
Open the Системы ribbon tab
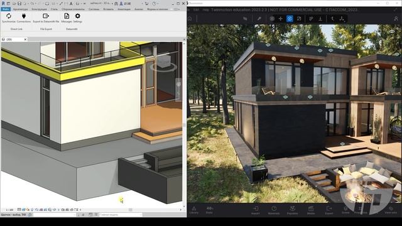coord(94,9)
